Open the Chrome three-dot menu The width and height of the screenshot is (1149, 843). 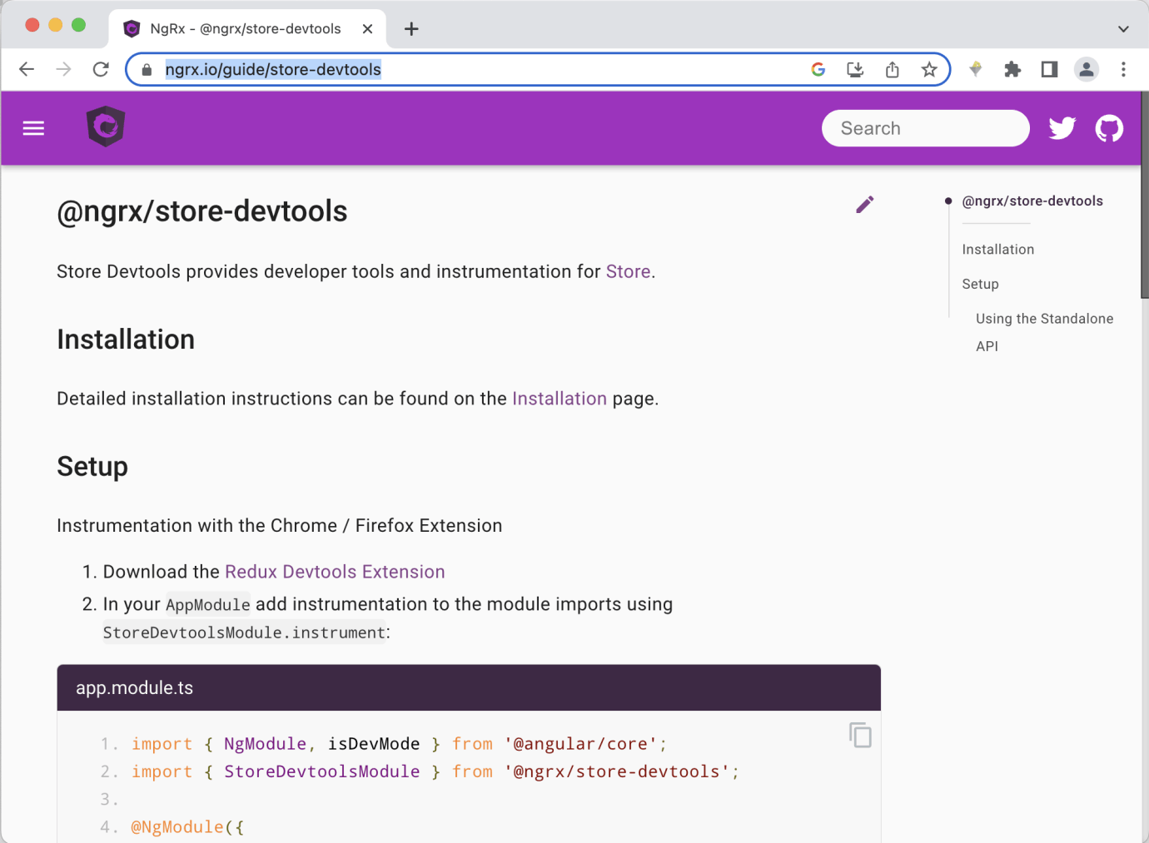coord(1123,70)
